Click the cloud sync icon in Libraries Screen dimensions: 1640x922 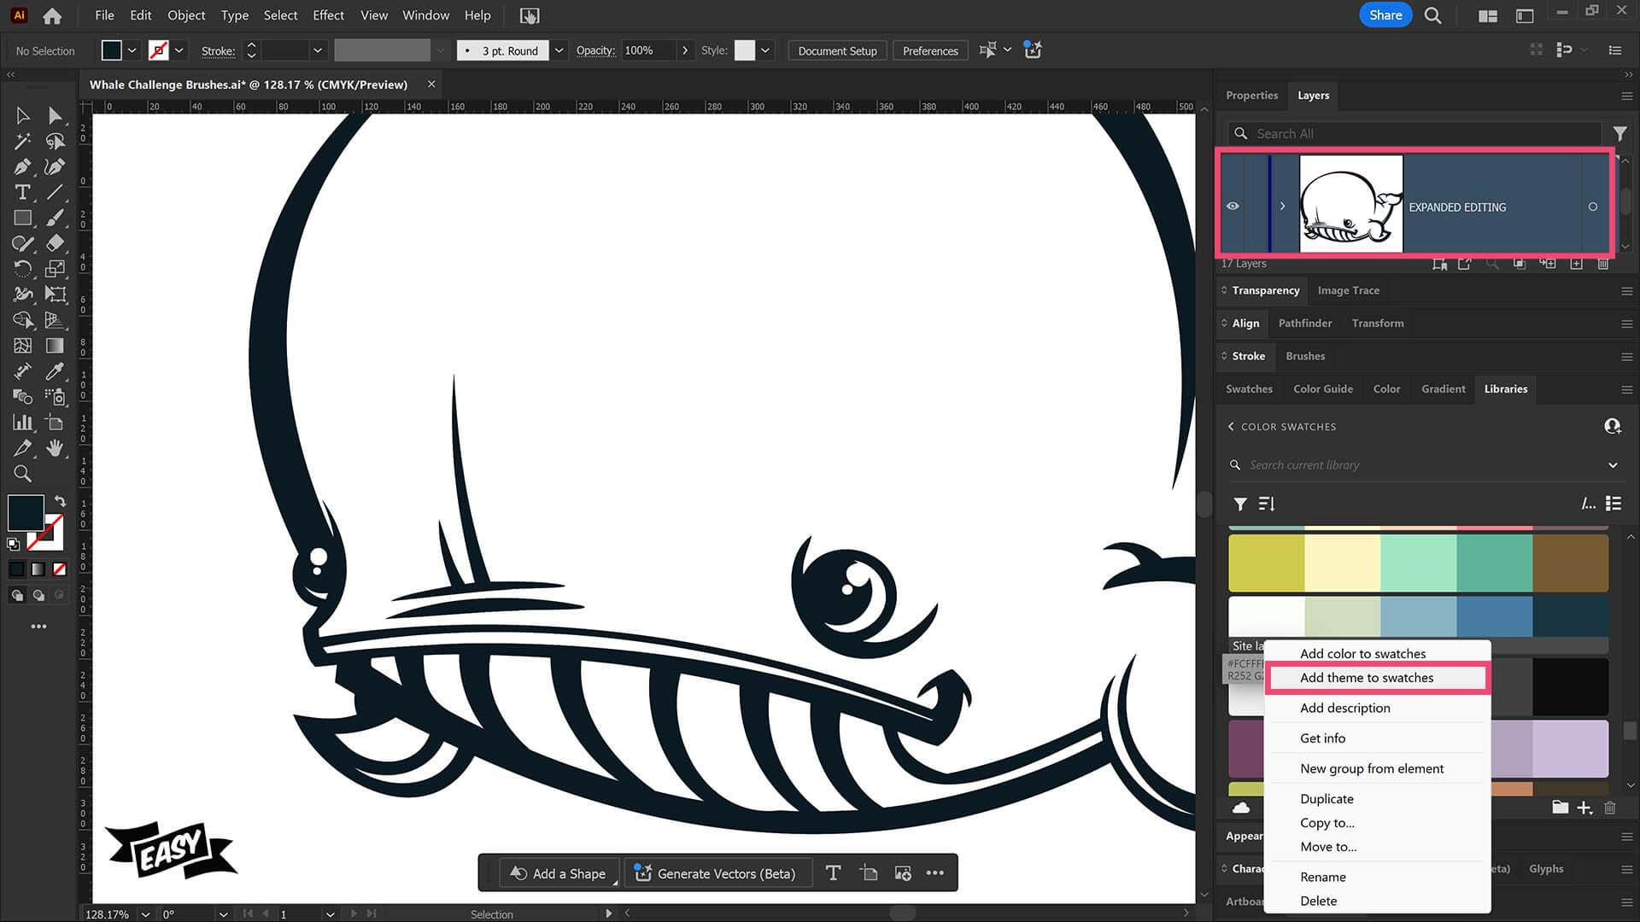coord(1241,808)
